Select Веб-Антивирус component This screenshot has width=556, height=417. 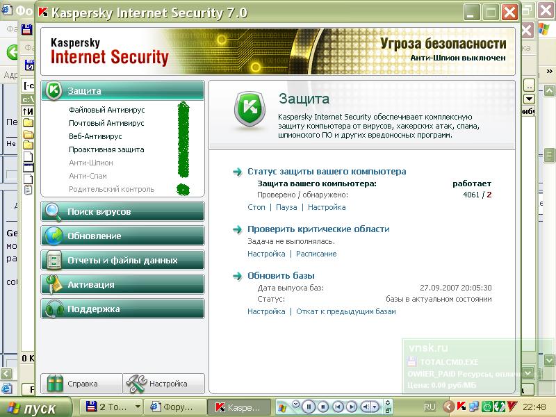click(x=95, y=136)
